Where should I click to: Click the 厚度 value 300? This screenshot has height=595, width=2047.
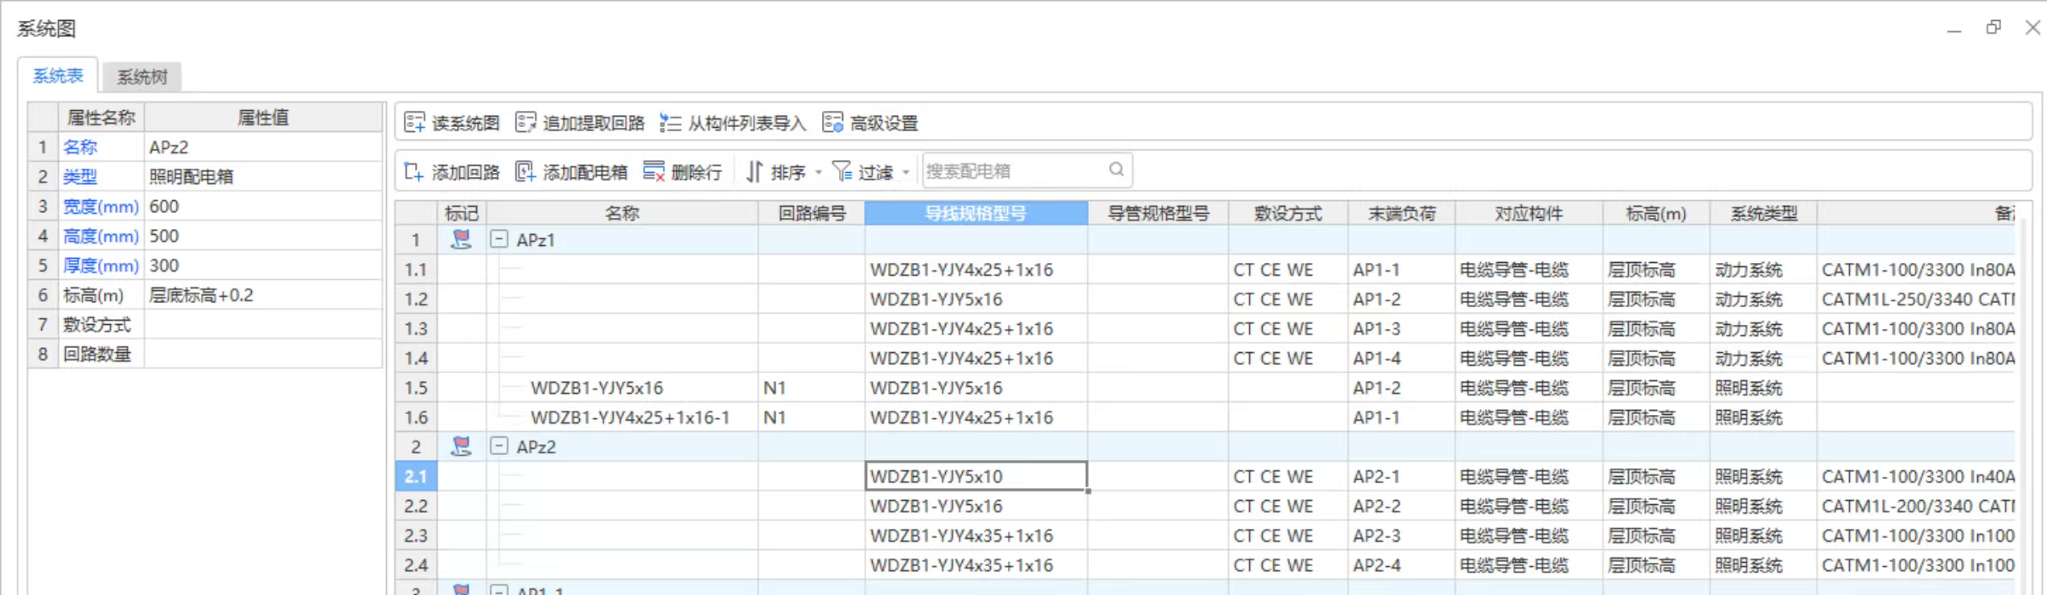tap(263, 265)
